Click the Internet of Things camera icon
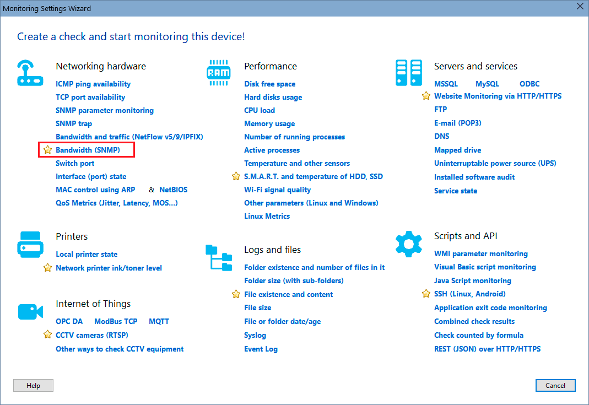The width and height of the screenshot is (589, 405). click(x=30, y=311)
